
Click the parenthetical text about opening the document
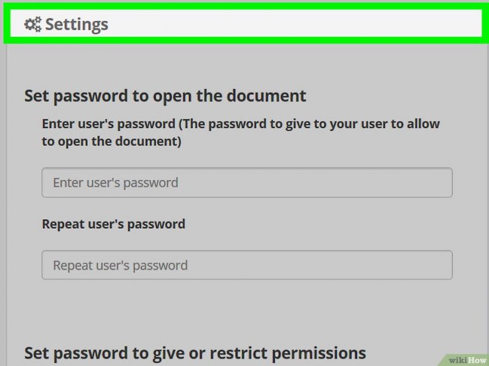(241, 133)
